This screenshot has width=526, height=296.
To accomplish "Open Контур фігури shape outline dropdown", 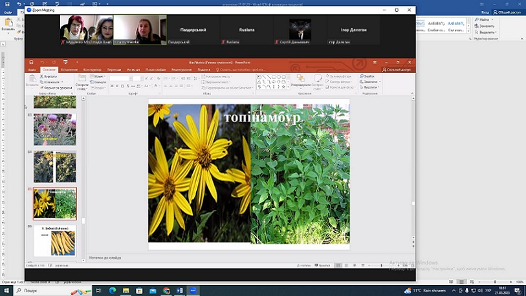I will click(x=338, y=81).
